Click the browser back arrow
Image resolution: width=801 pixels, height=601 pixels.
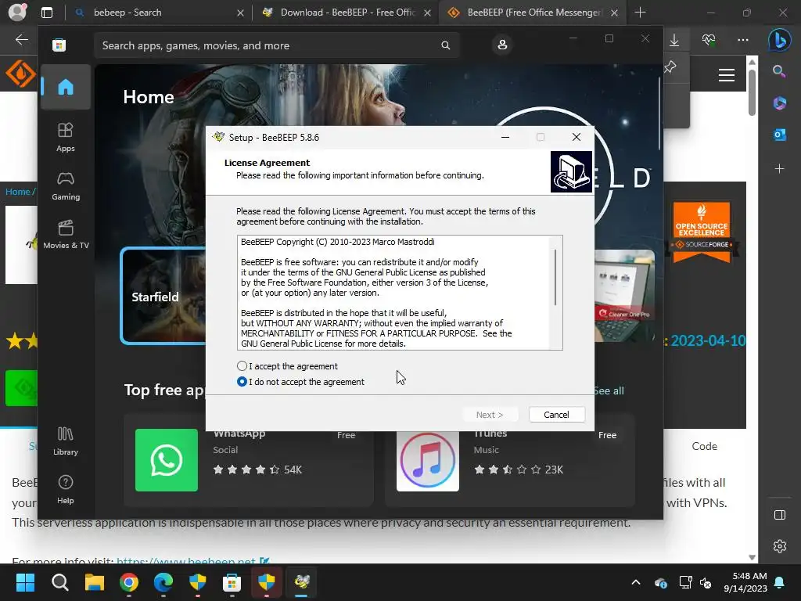tap(21, 39)
